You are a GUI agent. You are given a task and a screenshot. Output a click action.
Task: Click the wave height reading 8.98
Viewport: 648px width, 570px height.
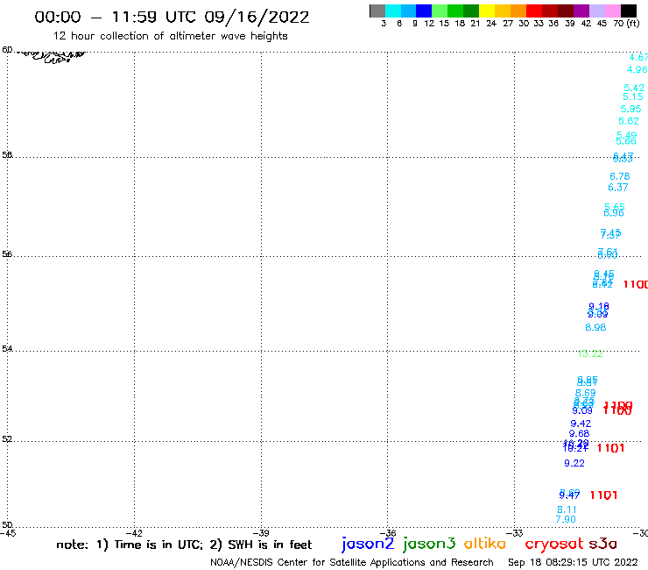[595, 327]
